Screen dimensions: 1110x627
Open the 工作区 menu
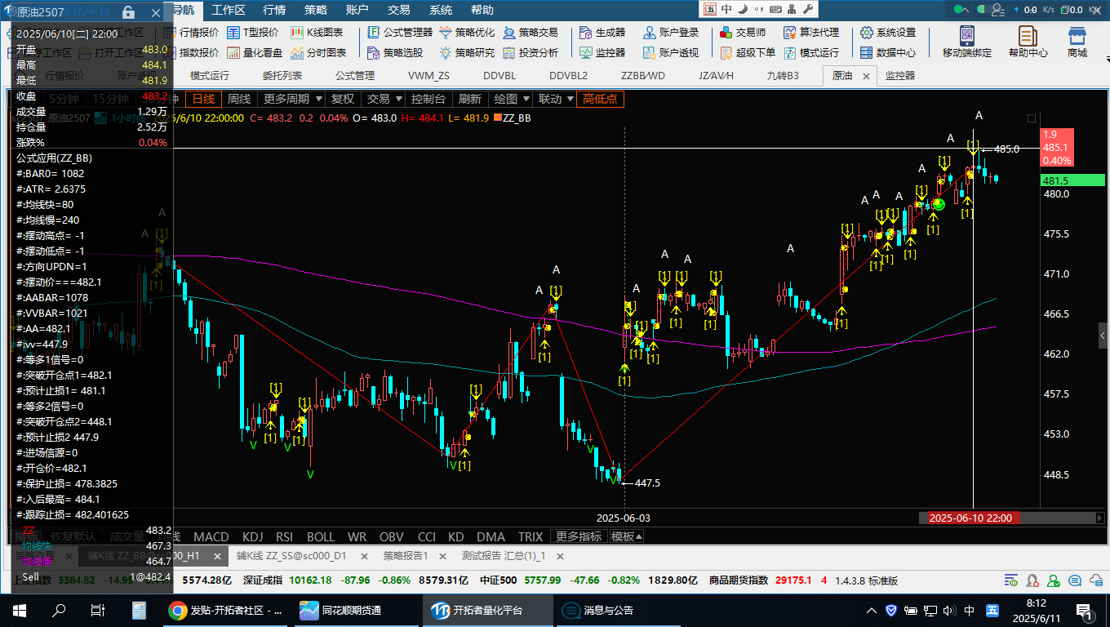(x=229, y=11)
